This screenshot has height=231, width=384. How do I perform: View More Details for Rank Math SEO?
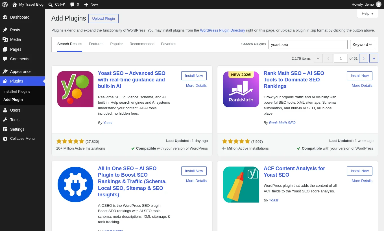[362, 86]
